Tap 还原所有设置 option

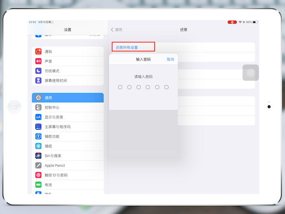[x=127, y=48]
